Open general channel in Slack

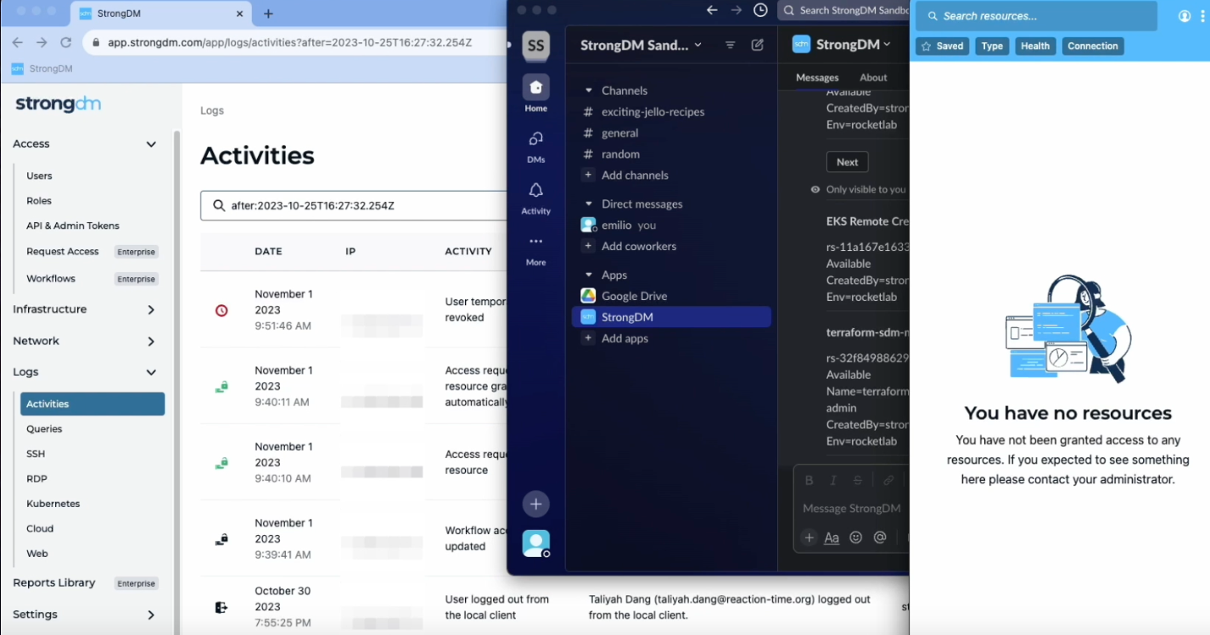click(x=619, y=133)
